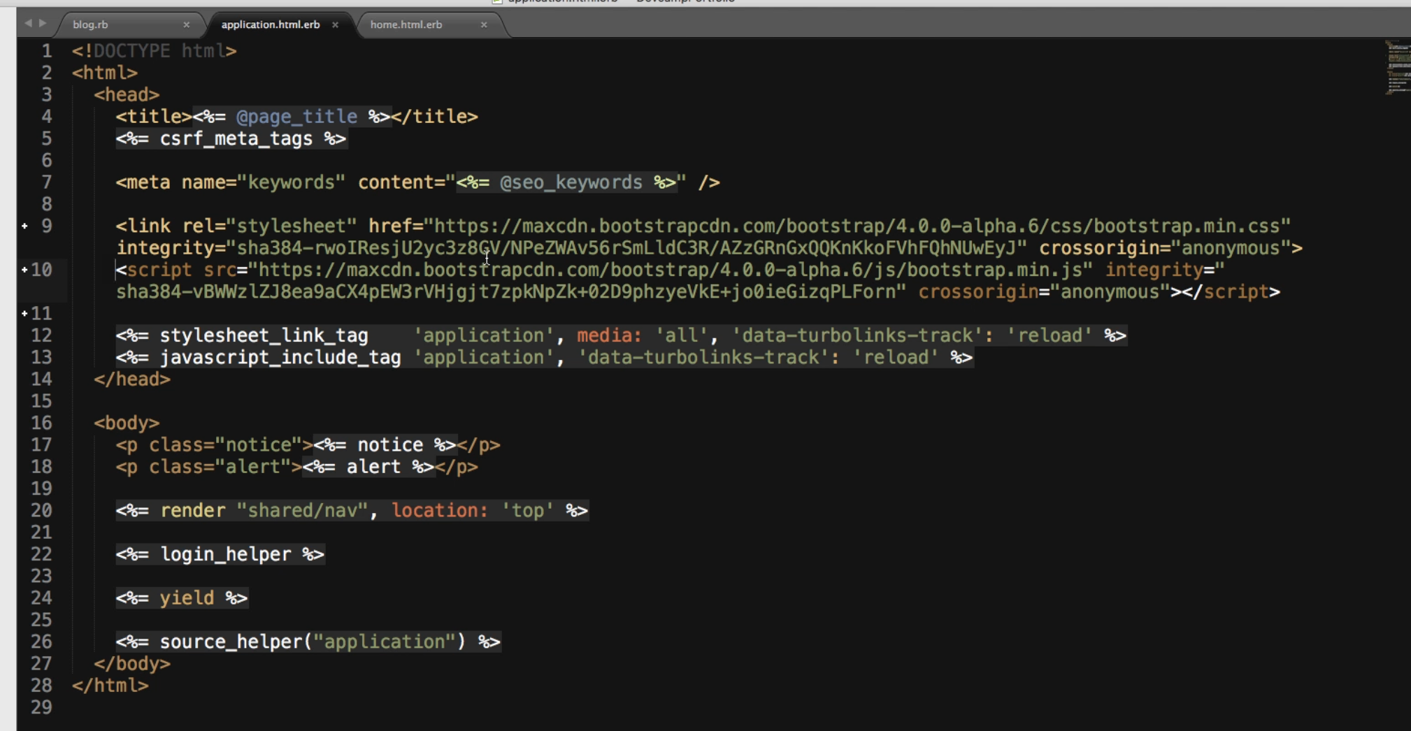Close the home.html.erb tab

(484, 24)
